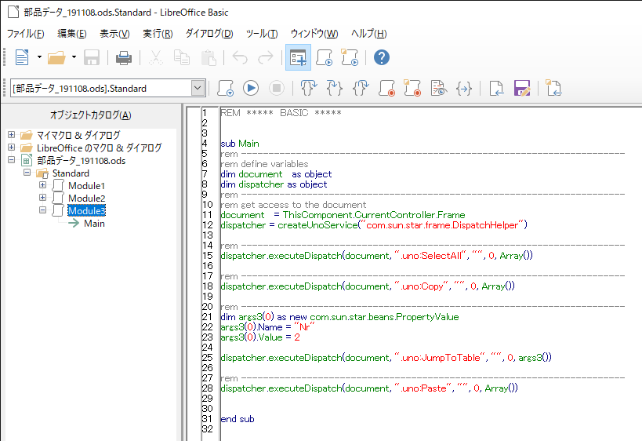
Task: Collapse the Standard library node
Action: point(27,173)
